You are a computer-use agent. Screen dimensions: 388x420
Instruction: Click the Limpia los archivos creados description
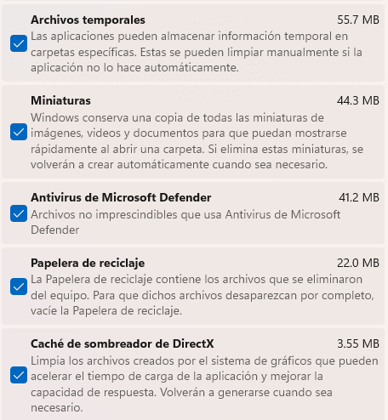click(204, 384)
